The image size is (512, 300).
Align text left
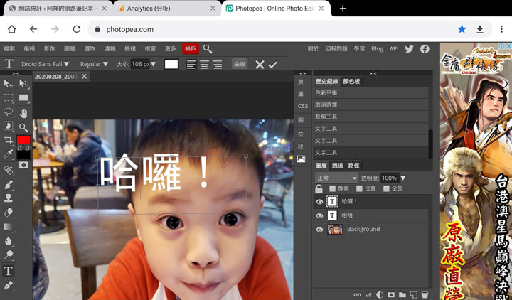pyautogui.click(x=191, y=64)
